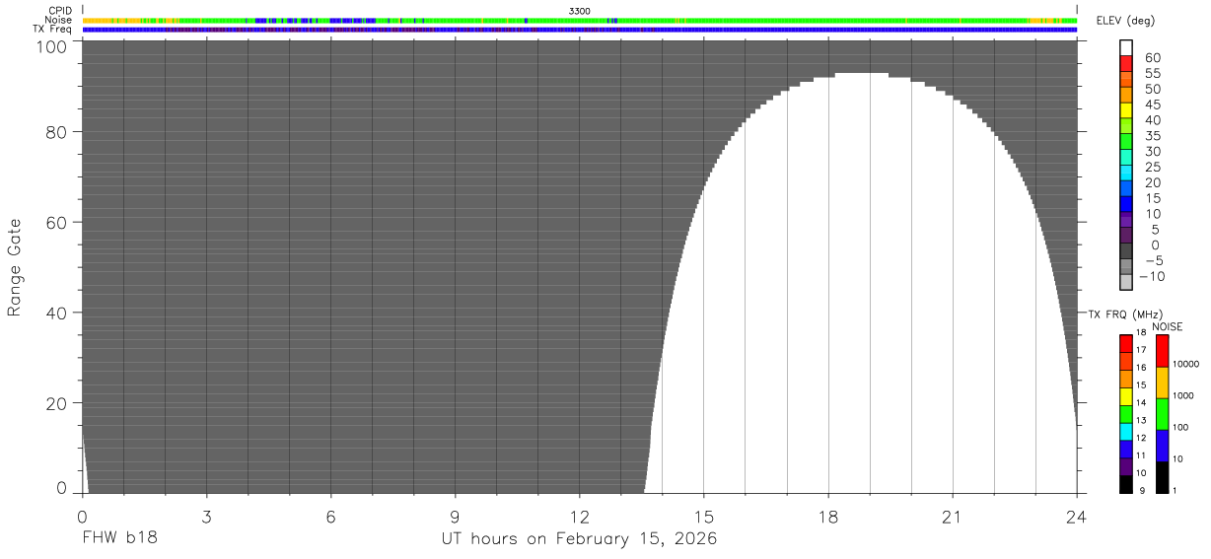Click NOISE legend value '1'
Screen dimensions: 1211x559
tap(1175, 490)
